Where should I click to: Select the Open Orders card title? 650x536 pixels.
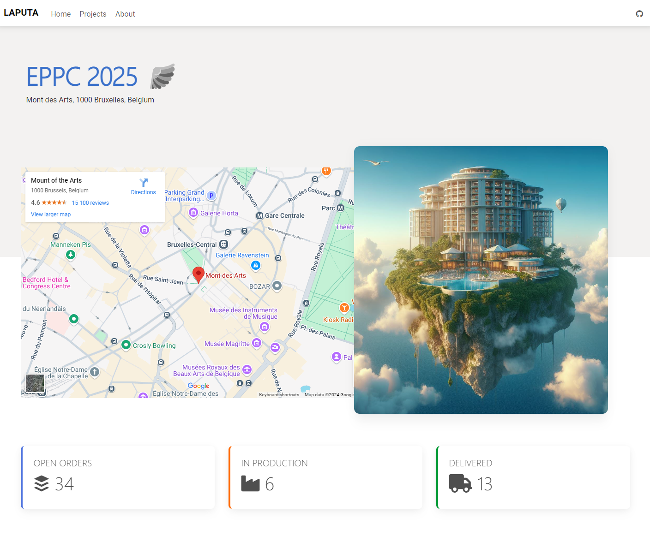(x=63, y=463)
